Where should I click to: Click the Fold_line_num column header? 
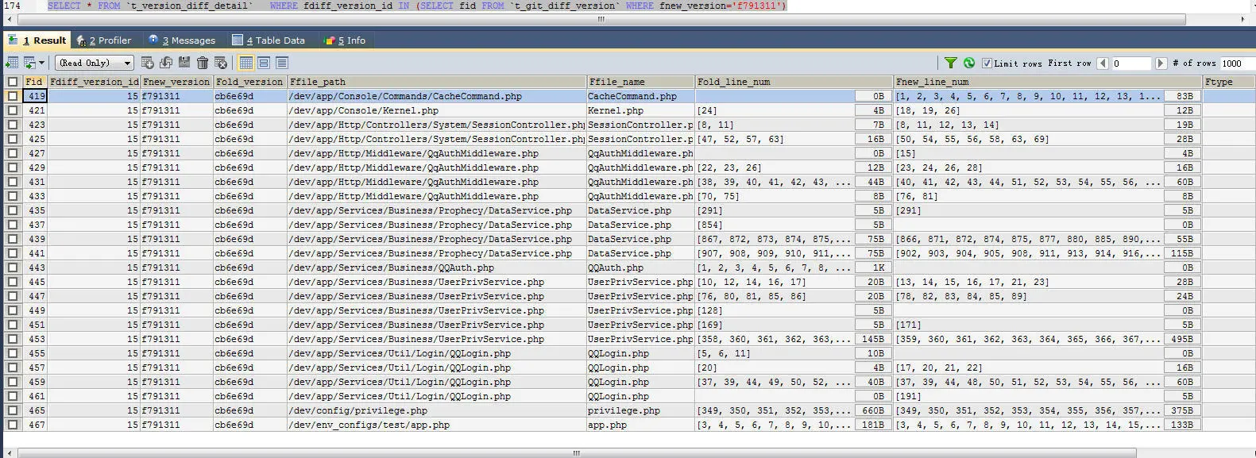(x=794, y=82)
